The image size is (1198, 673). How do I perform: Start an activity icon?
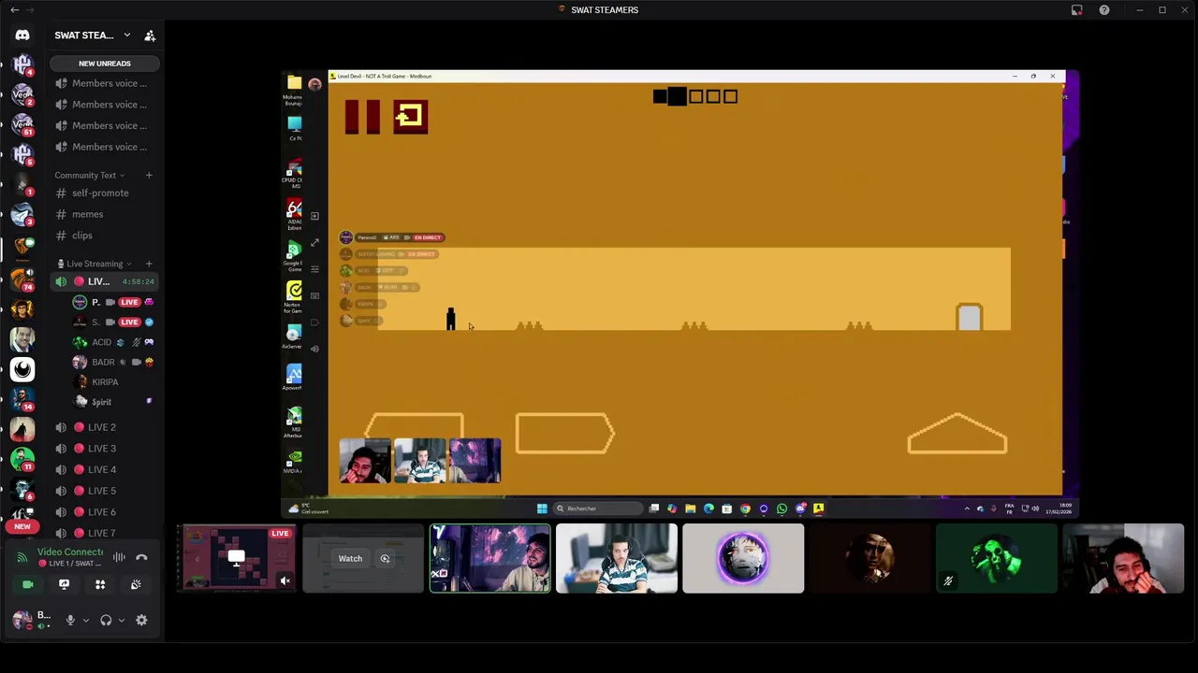click(x=100, y=584)
